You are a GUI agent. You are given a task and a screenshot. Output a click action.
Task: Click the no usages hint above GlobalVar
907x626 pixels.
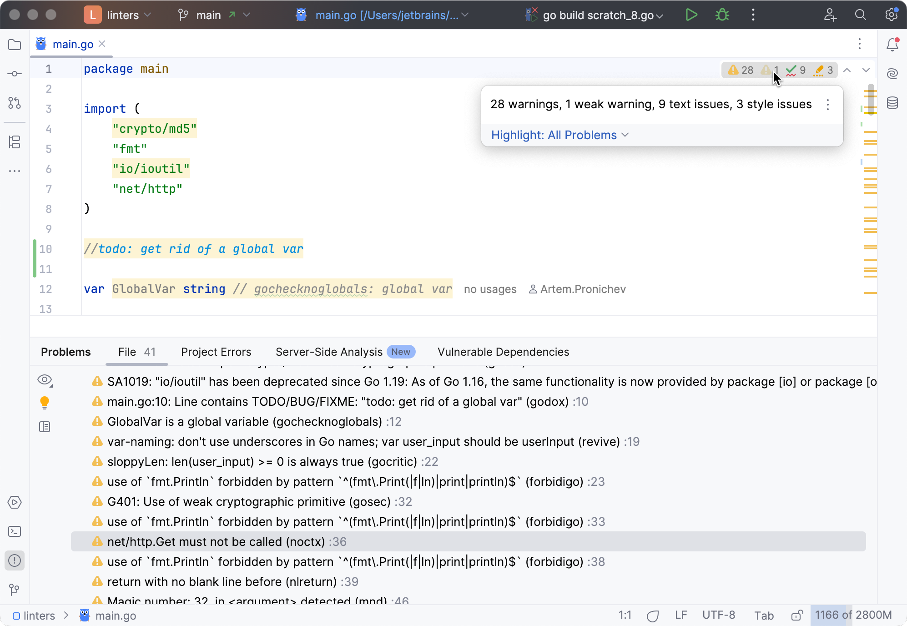tap(489, 289)
